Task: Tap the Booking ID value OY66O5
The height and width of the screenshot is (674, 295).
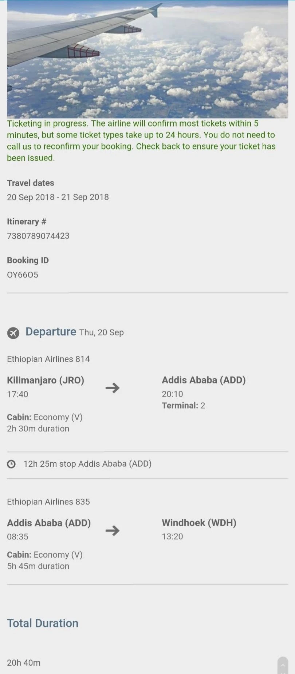Action: 23,275
